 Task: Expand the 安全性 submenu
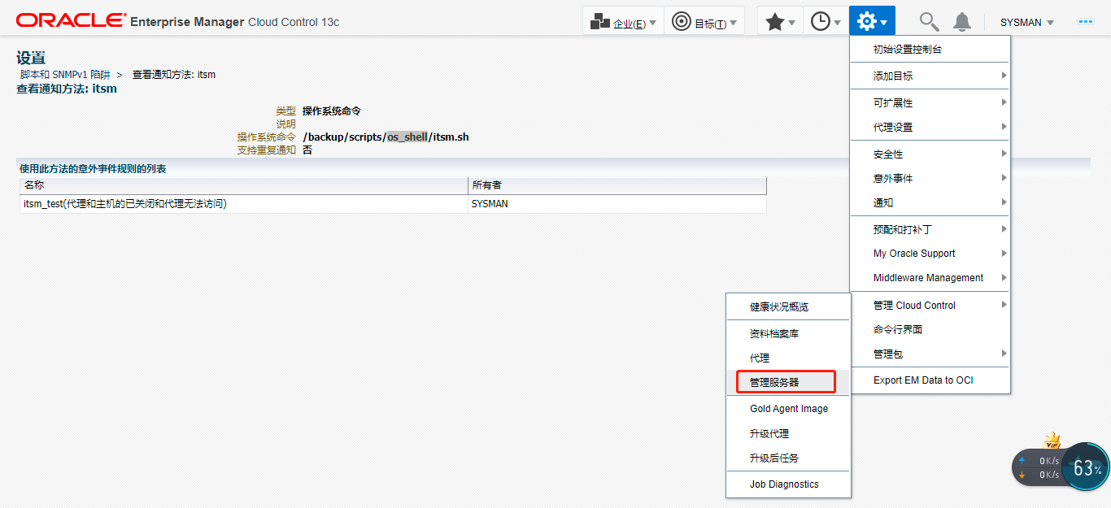930,154
